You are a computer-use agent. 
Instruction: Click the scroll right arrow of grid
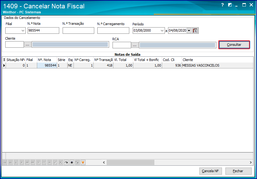[x=251, y=163]
